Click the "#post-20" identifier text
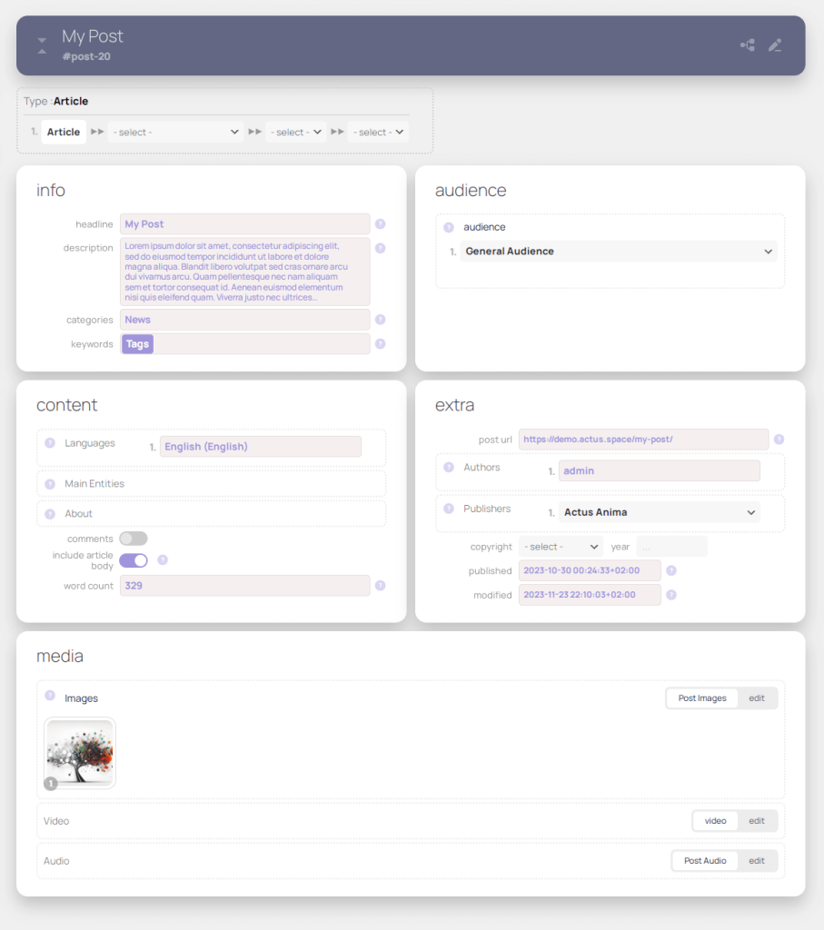Screen dimensions: 824x930 pyautogui.click(x=86, y=57)
